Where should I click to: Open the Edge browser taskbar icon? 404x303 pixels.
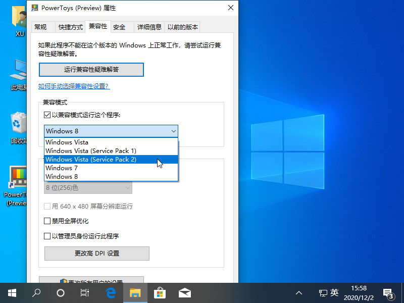(x=111, y=292)
